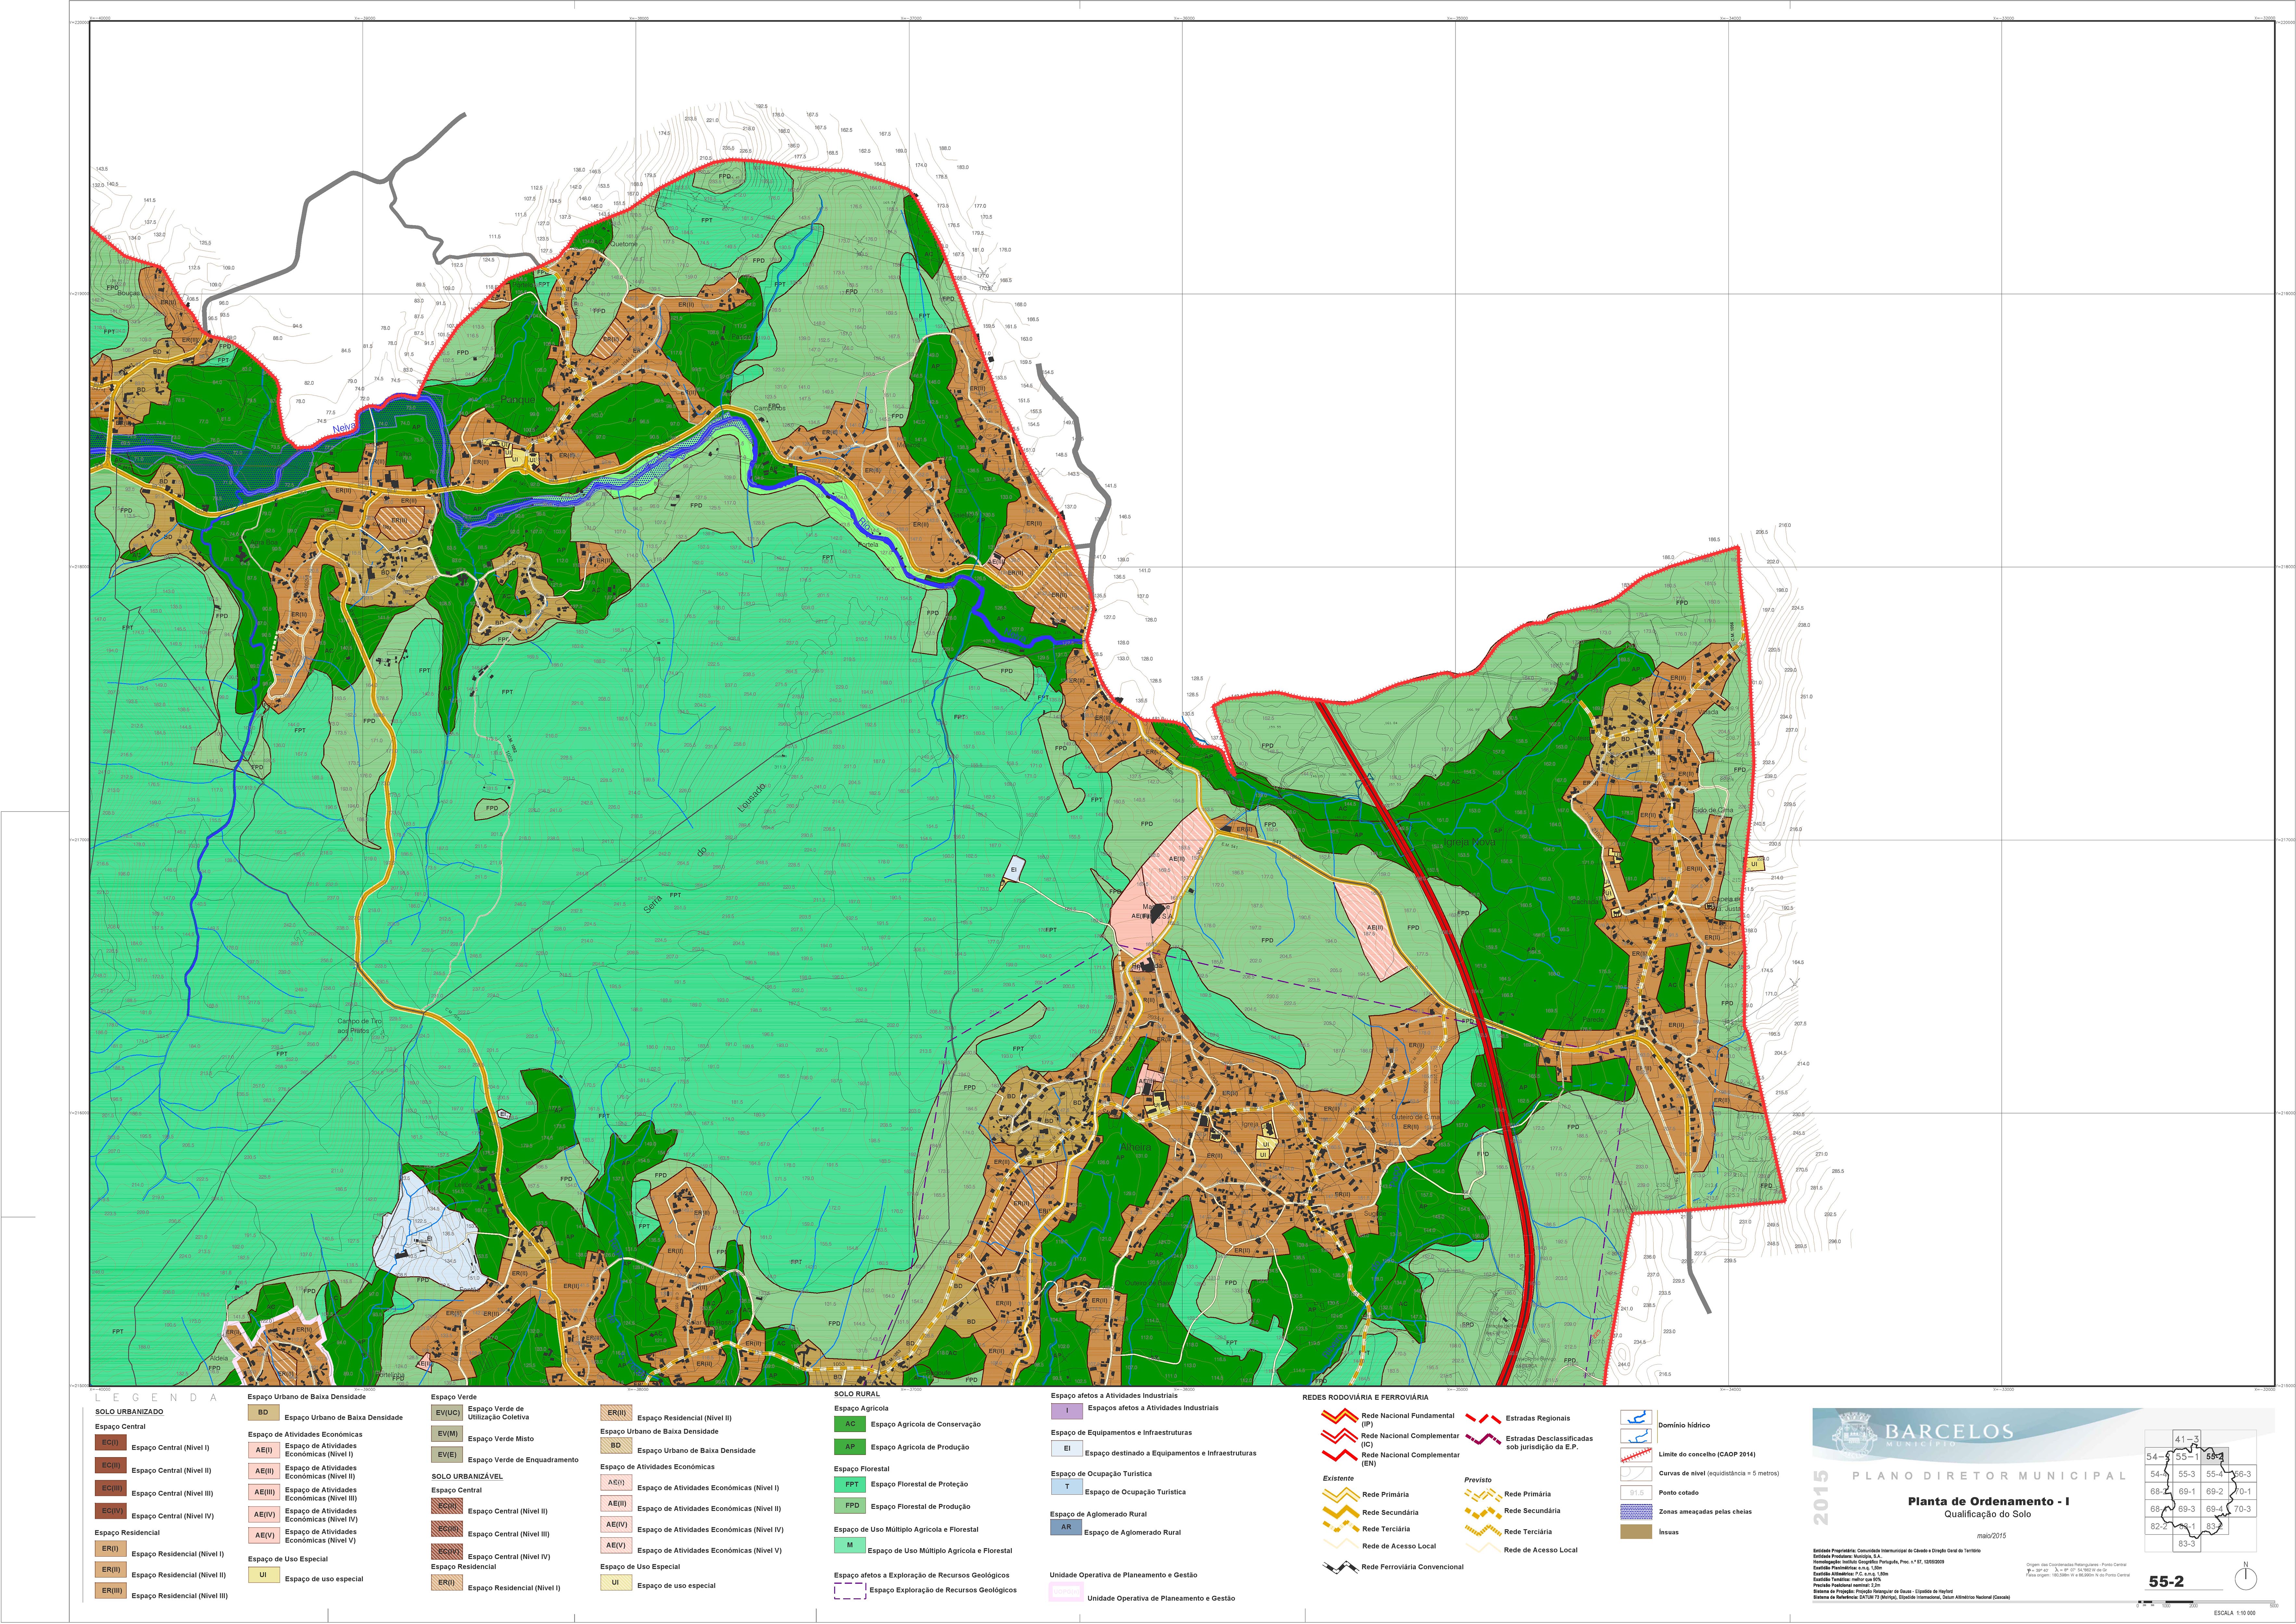Pick the AP Agrícola de Produção legend swatch
The image size is (2296, 1624).
(850, 1447)
